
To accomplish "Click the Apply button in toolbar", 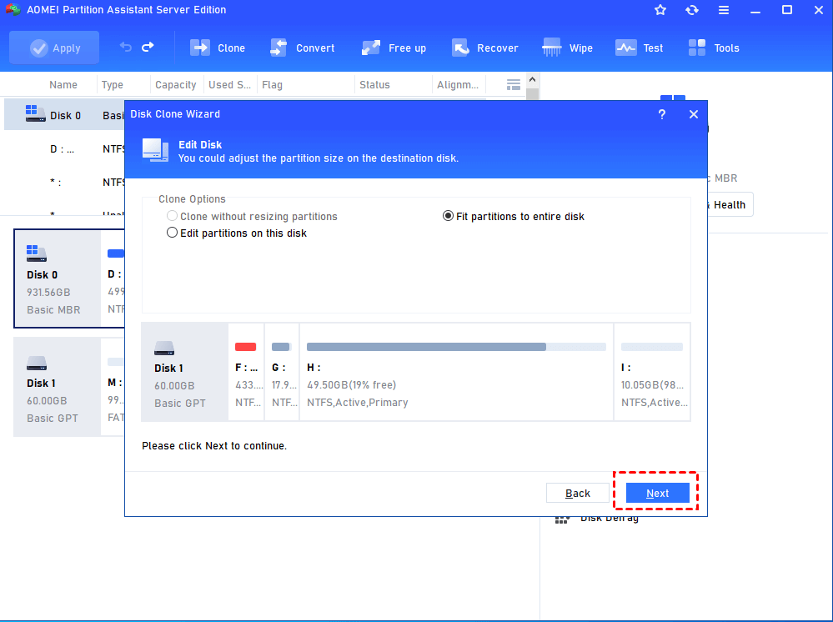I will pos(54,48).
